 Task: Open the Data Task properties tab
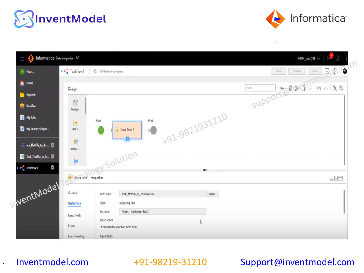coord(75,203)
